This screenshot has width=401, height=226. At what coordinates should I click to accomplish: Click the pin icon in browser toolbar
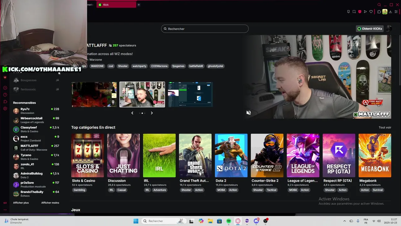348,12
